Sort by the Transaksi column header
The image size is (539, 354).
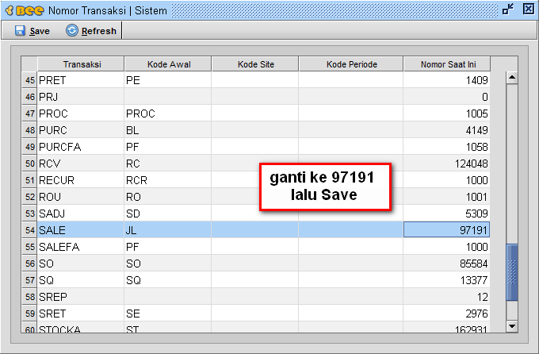pos(81,64)
